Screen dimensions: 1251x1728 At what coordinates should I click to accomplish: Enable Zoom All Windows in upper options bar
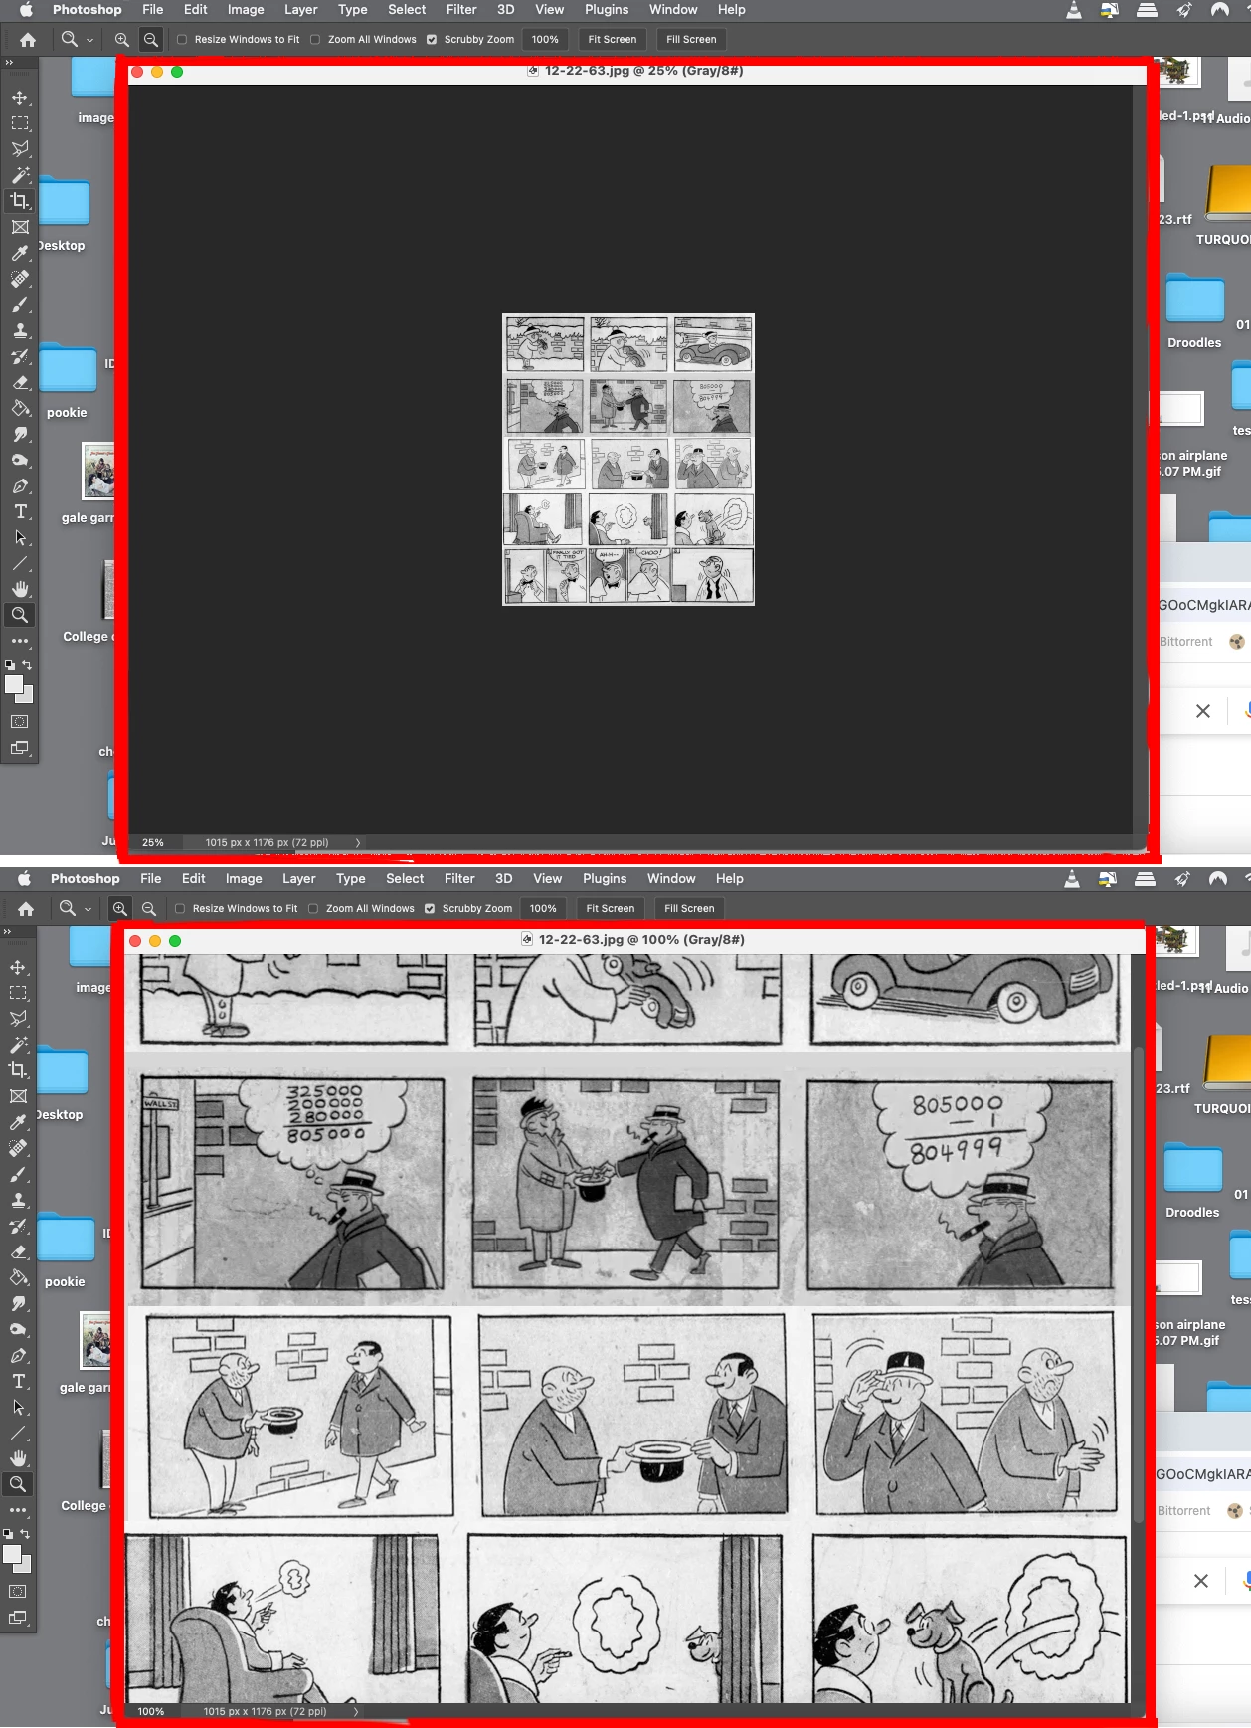pyautogui.click(x=315, y=40)
